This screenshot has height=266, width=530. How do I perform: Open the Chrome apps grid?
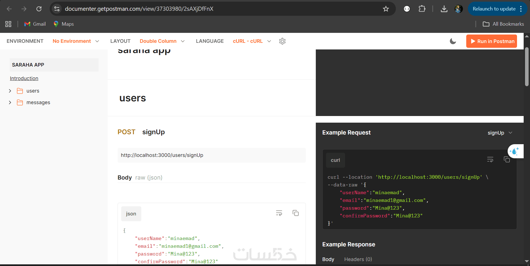[8, 24]
